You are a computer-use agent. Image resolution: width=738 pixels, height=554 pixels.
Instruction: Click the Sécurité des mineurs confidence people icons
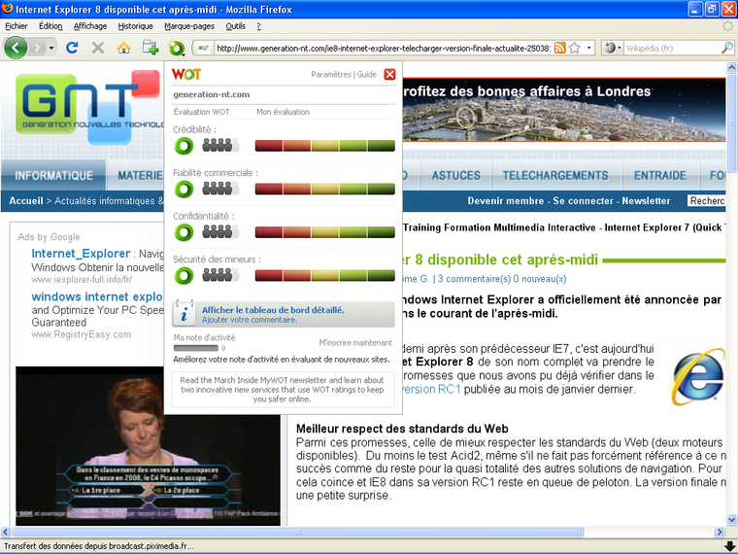pos(220,275)
